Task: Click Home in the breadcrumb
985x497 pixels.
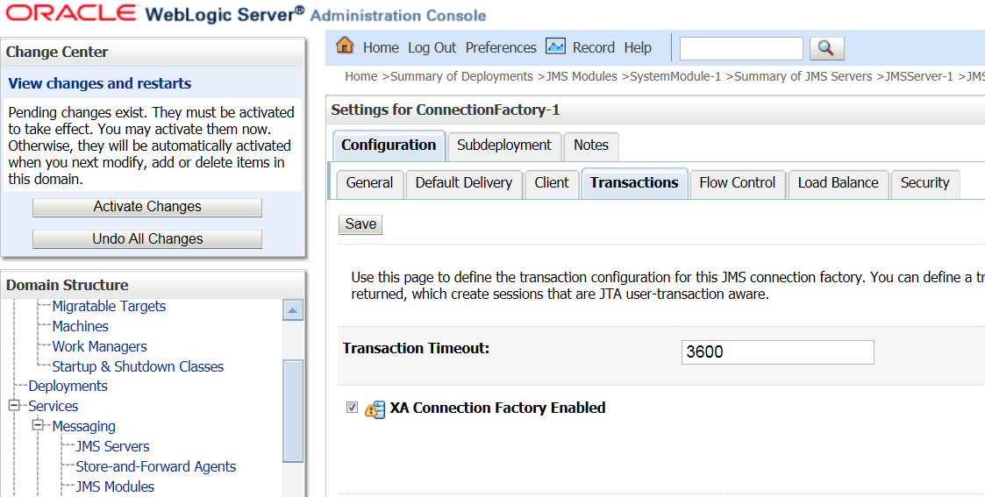Action: 361,76
